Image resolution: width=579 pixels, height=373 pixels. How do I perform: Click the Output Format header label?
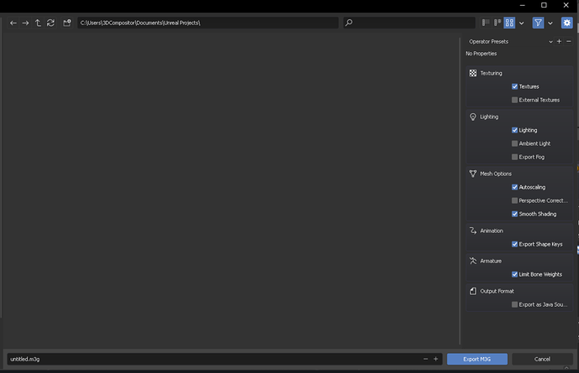497,291
